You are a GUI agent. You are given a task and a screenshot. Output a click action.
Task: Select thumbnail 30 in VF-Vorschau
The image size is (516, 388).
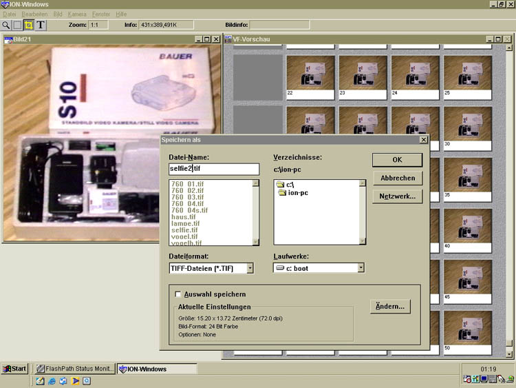[x=468, y=128]
